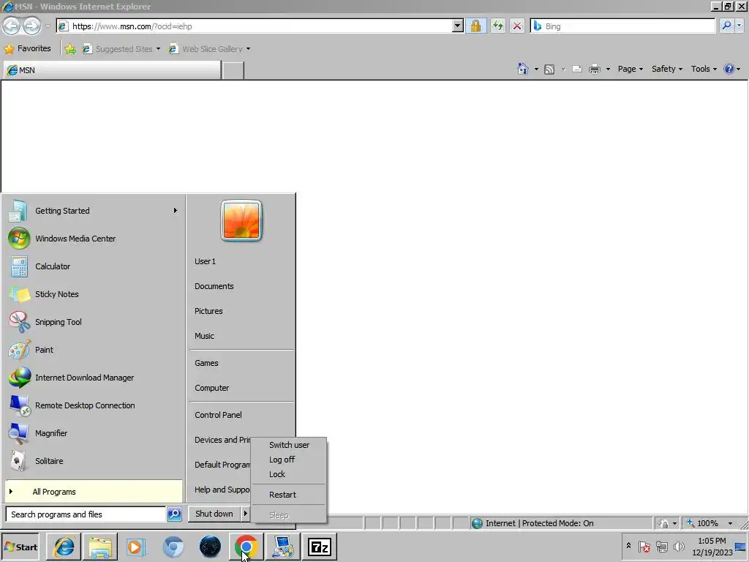Click the dark globe taskbar icon
Screen dimensions: 749x562
(210, 547)
